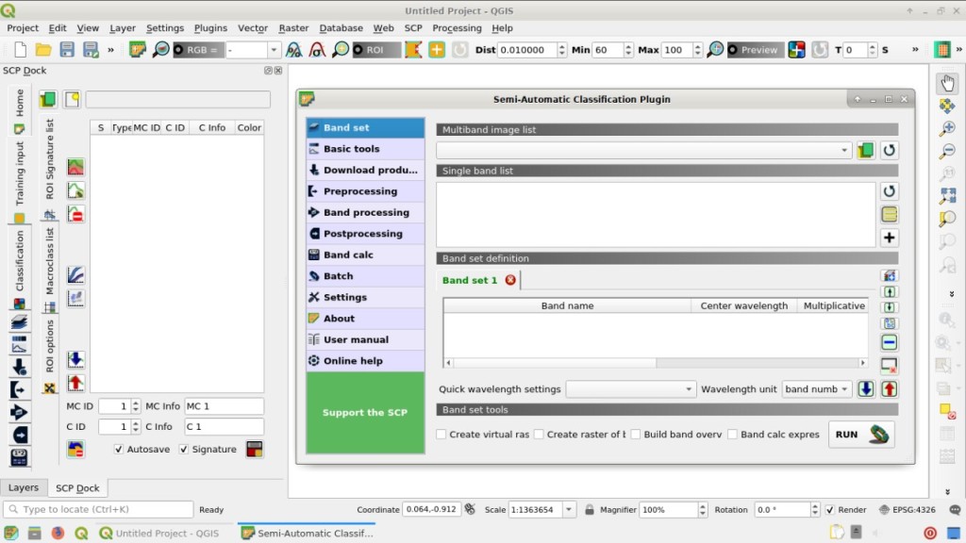Image resolution: width=966 pixels, height=543 pixels.
Task: Click the band table horizontal scrollbar
Action: tap(656, 363)
